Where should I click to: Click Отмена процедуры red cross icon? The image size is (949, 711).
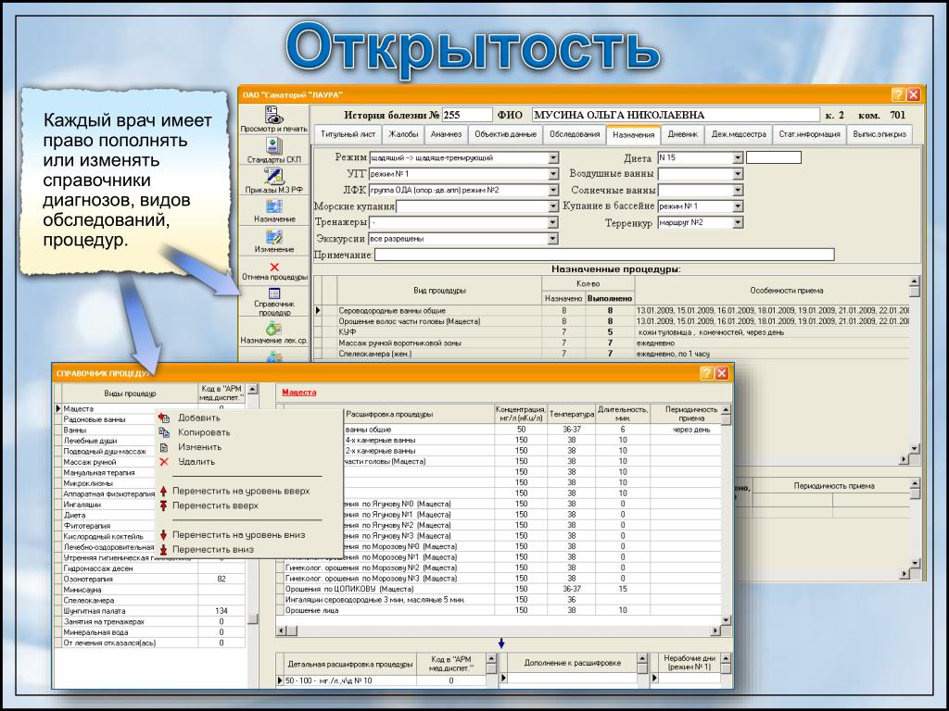(274, 267)
